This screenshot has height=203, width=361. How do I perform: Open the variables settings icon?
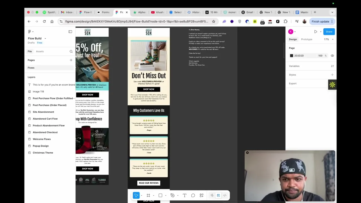332,66
